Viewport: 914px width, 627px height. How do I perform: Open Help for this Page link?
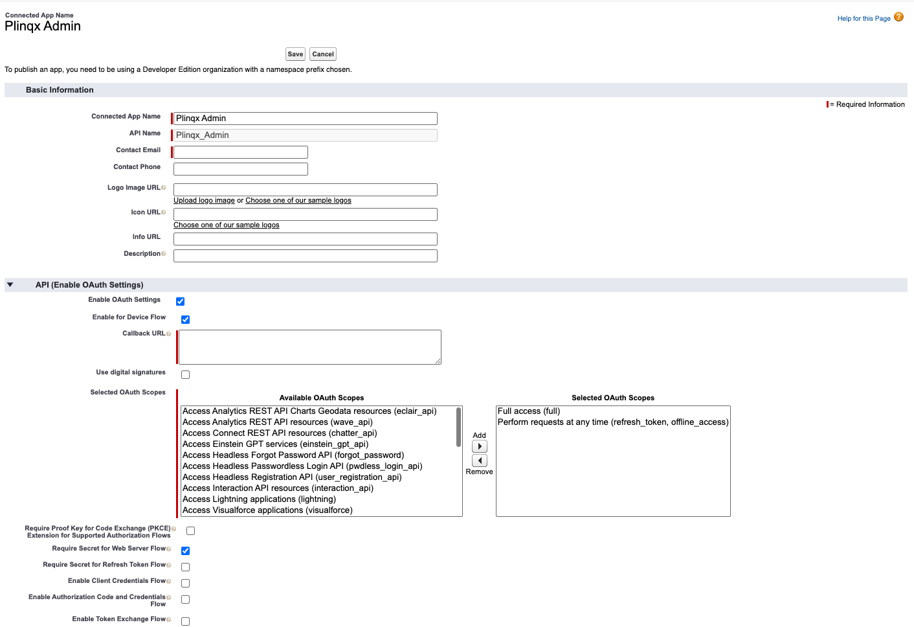click(864, 19)
